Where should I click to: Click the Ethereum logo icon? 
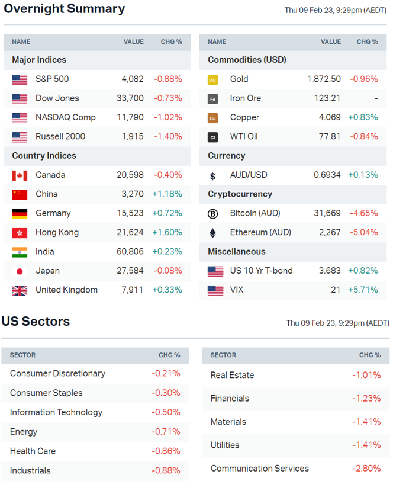pos(213,233)
